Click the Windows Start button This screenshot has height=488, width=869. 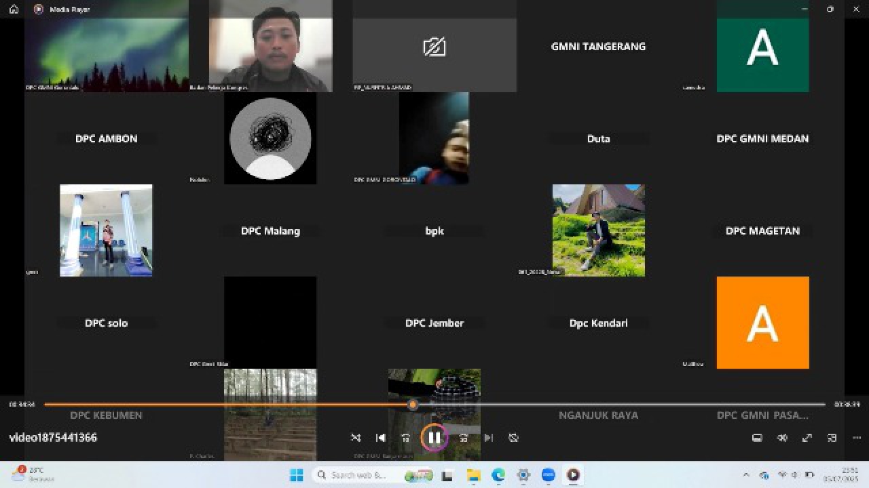(x=297, y=475)
